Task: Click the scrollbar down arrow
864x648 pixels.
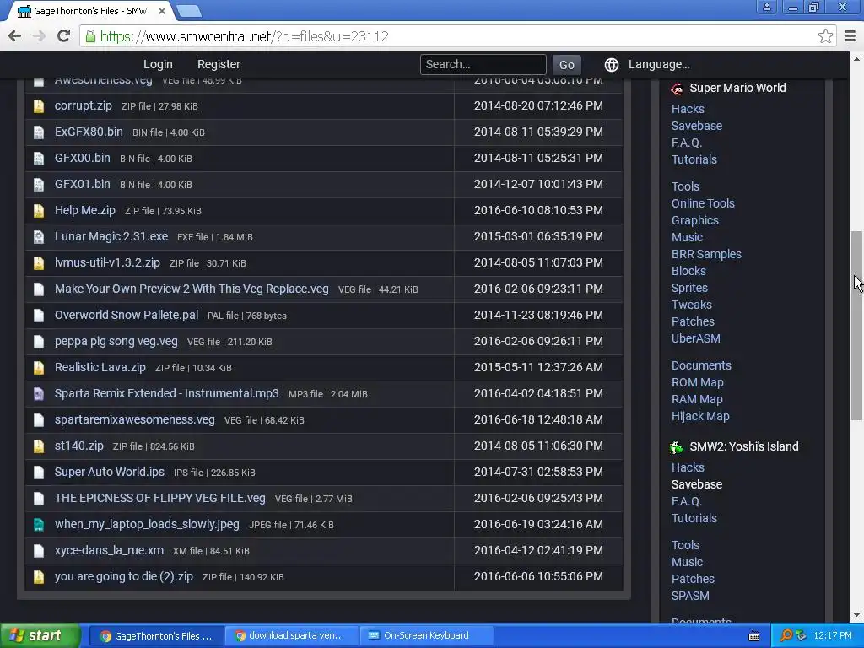Action: coord(856,615)
